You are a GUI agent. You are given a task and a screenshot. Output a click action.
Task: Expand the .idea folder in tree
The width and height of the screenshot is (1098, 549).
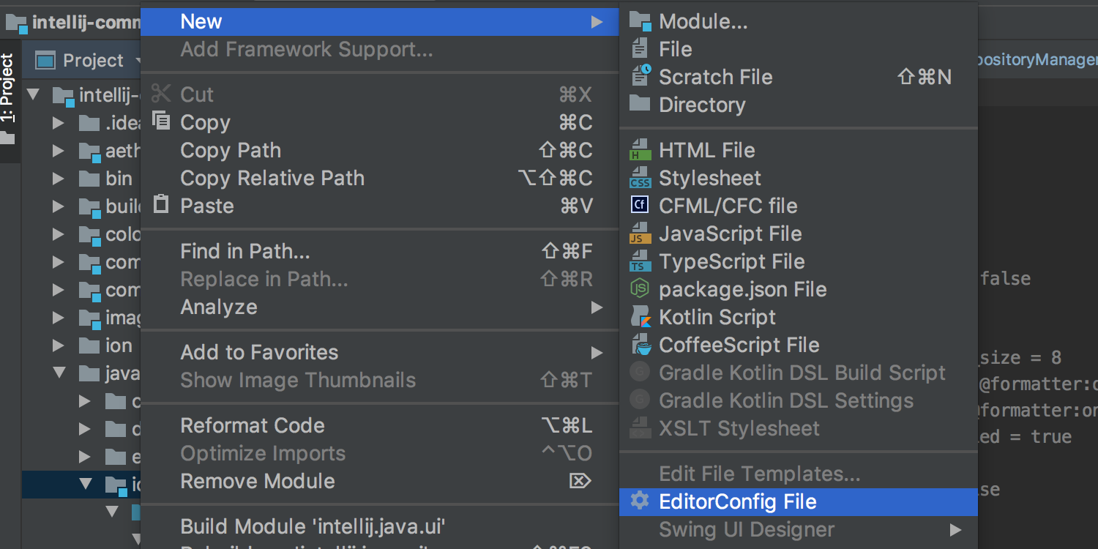click(x=59, y=123)
